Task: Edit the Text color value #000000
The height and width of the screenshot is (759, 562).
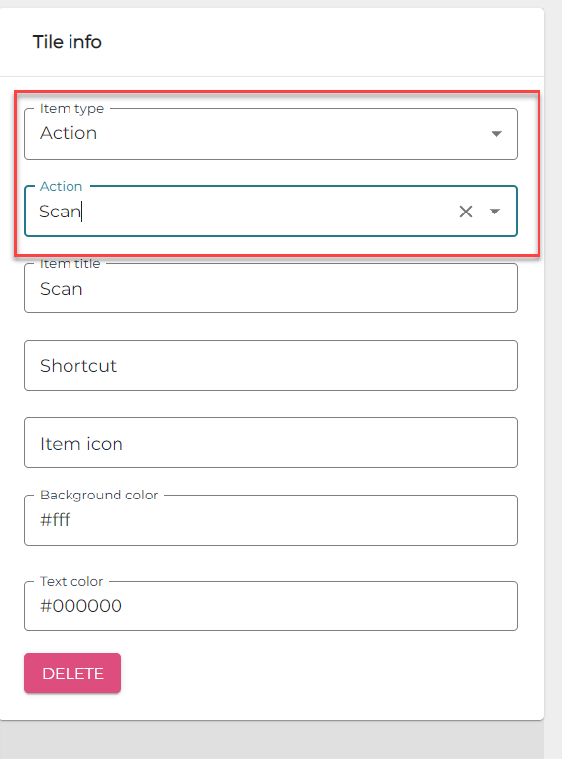Action: point(271,606)
